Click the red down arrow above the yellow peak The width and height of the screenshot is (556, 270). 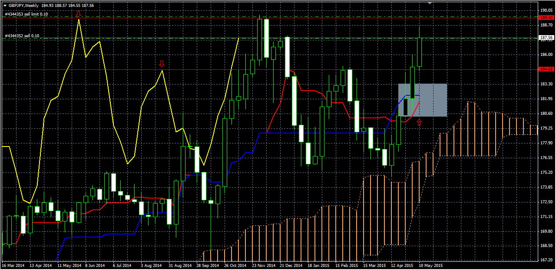[79, 15]
